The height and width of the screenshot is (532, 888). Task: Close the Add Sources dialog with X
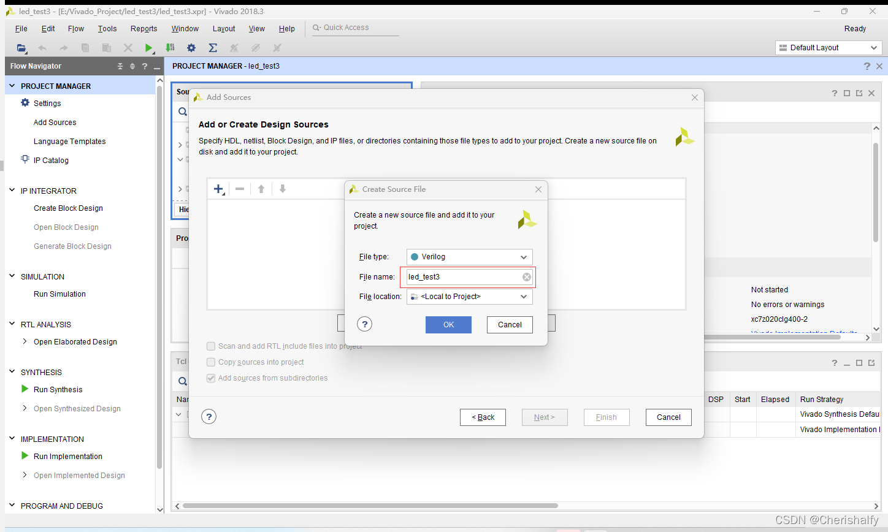pos(695,97)
